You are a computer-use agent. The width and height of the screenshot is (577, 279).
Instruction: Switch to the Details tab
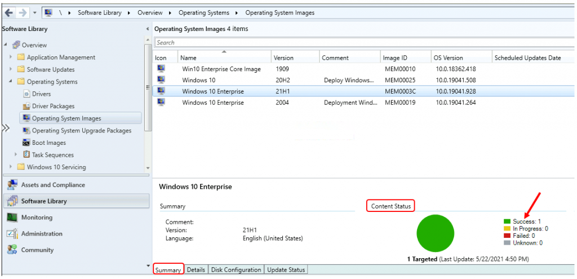[196, 270]
